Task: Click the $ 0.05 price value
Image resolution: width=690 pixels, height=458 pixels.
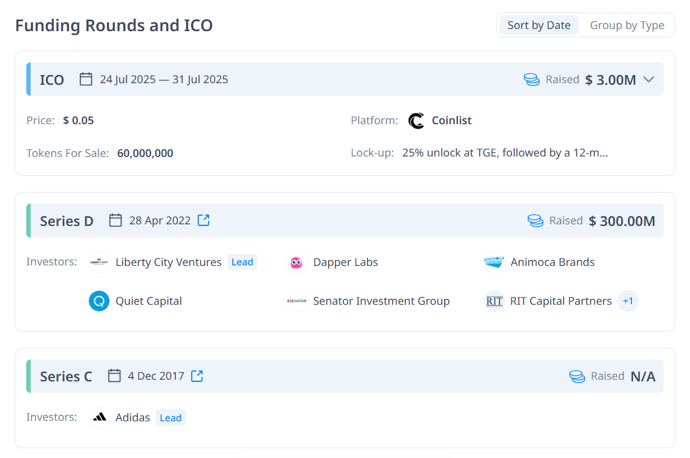Action: (x=78, y=120)
